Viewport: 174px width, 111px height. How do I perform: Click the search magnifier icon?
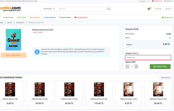point(109,9)
